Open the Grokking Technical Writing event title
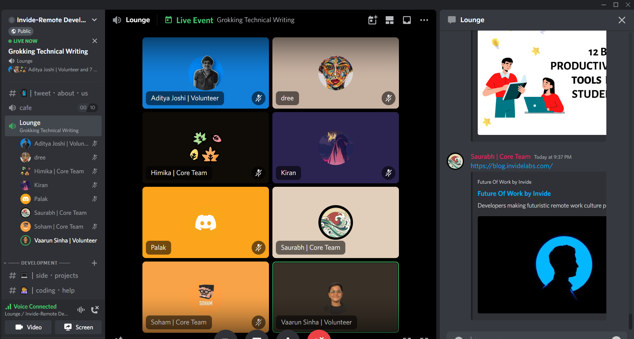 point(48,51)
